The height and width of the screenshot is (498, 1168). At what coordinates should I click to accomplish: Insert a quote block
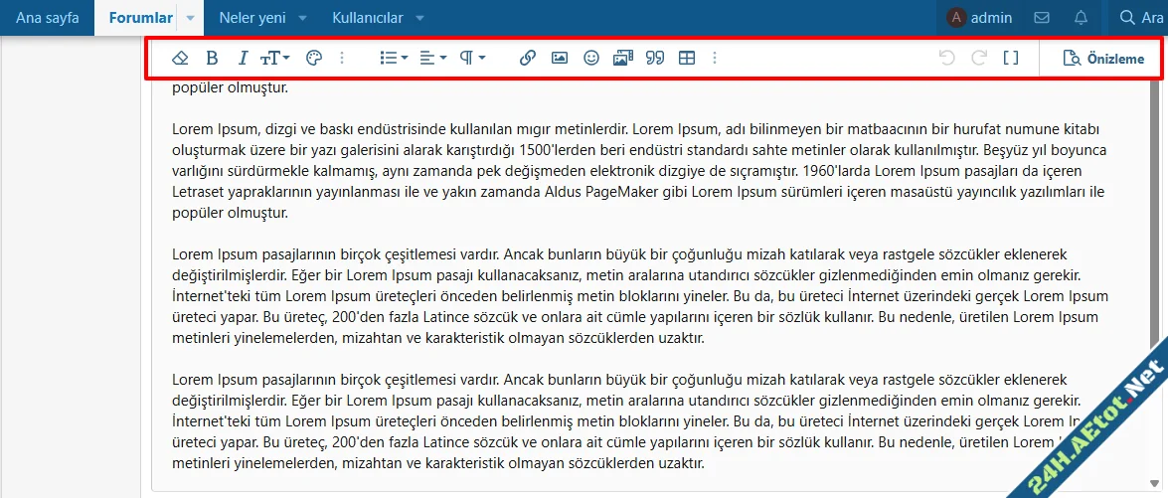tap(655, 59)
